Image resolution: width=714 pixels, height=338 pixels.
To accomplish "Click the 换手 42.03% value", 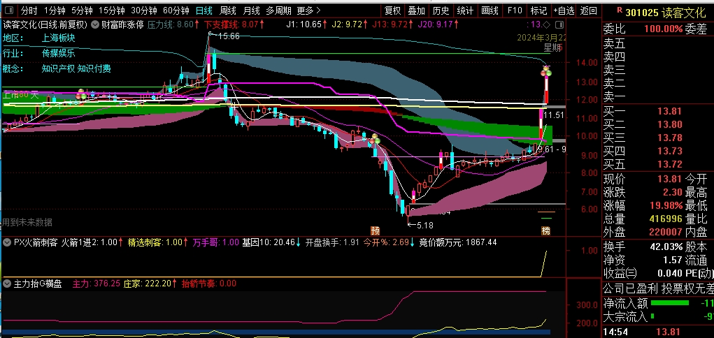I will (x=666, y=247).
